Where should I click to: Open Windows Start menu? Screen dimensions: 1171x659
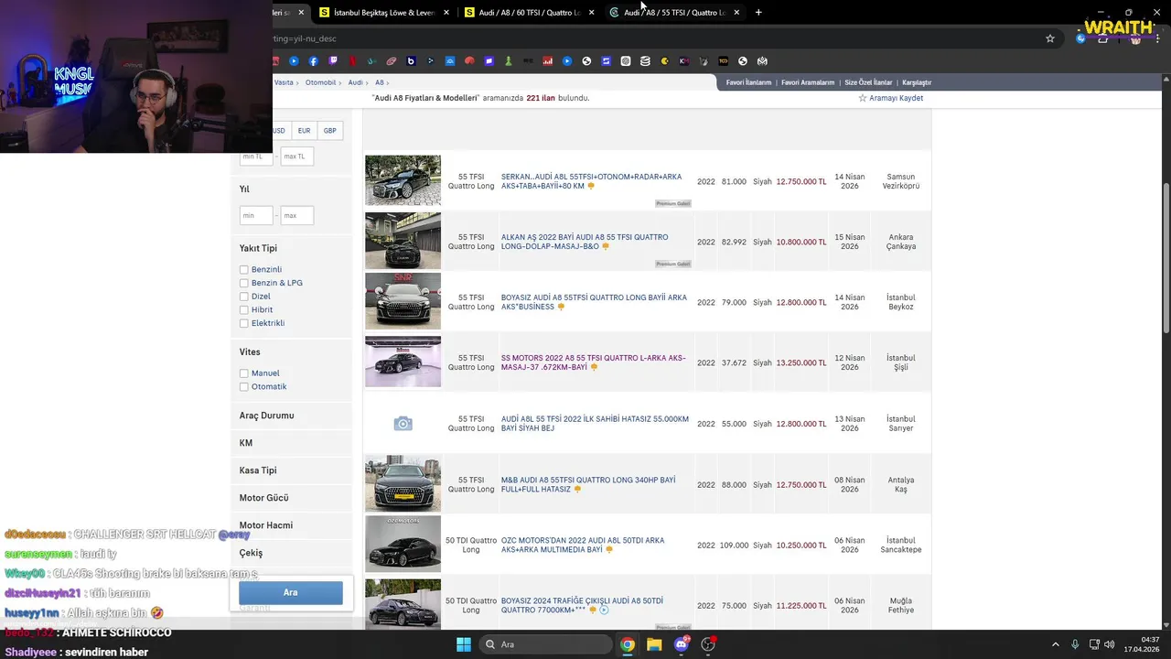[x=464, y=644]
